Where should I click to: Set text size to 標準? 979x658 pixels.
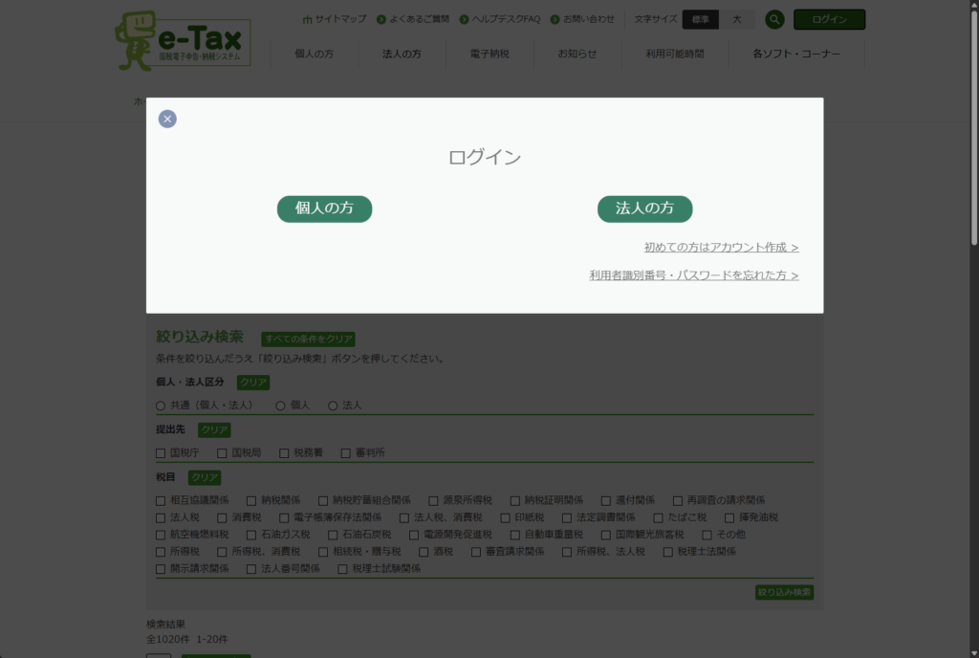700,19
